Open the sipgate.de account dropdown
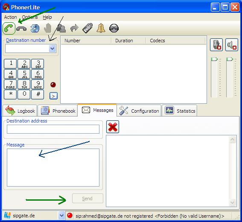Viewport: 242px width, 222px height. pos(61,215)
